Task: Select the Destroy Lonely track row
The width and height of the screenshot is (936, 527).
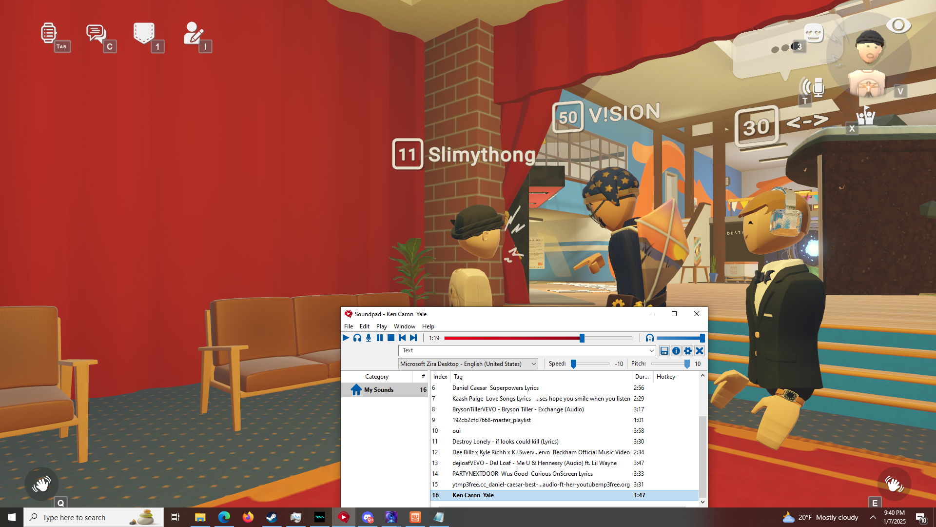Action: 505,442
